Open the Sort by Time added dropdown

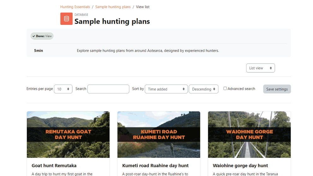coord(166,89)
